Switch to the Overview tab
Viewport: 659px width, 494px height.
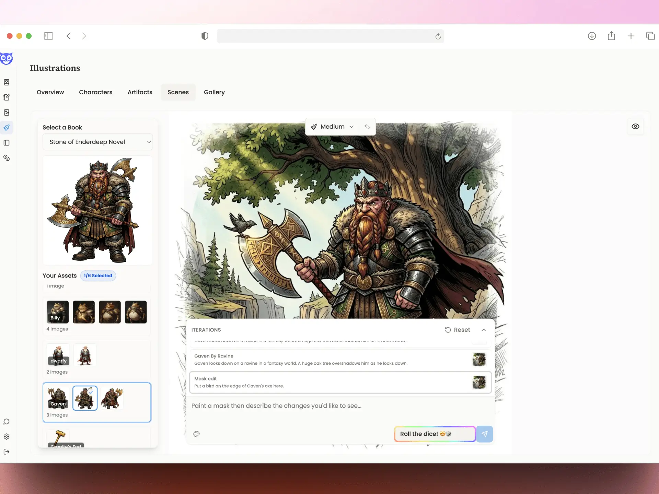click(x=50, y=92)
